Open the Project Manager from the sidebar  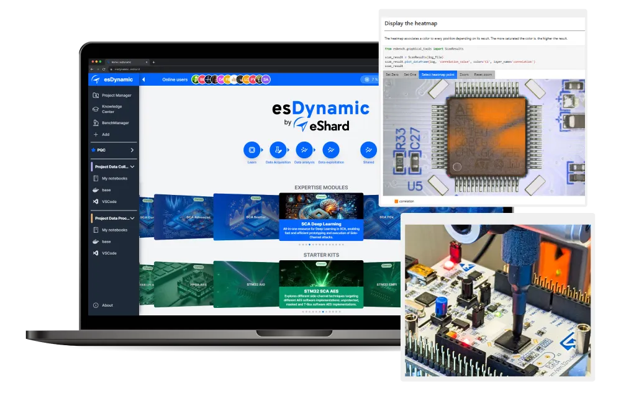pyautogui.click(x=118, y=95)
